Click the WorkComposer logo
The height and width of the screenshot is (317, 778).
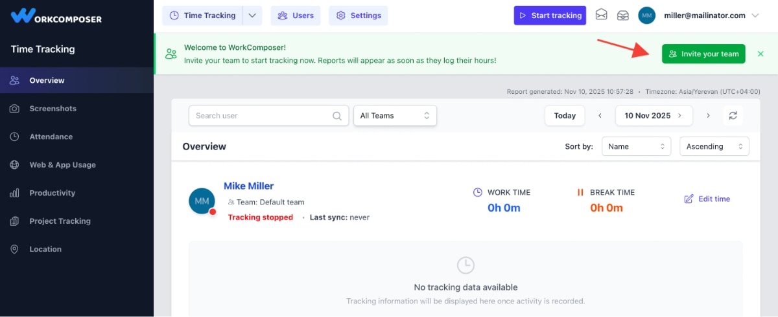56,16
